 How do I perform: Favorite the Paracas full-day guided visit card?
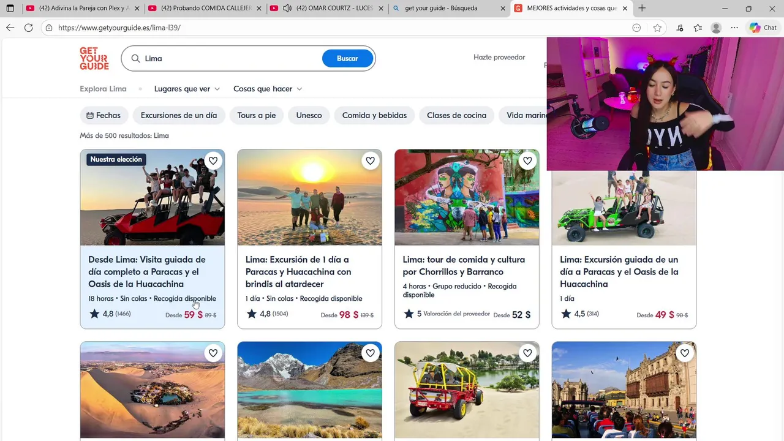coord(213,160)
